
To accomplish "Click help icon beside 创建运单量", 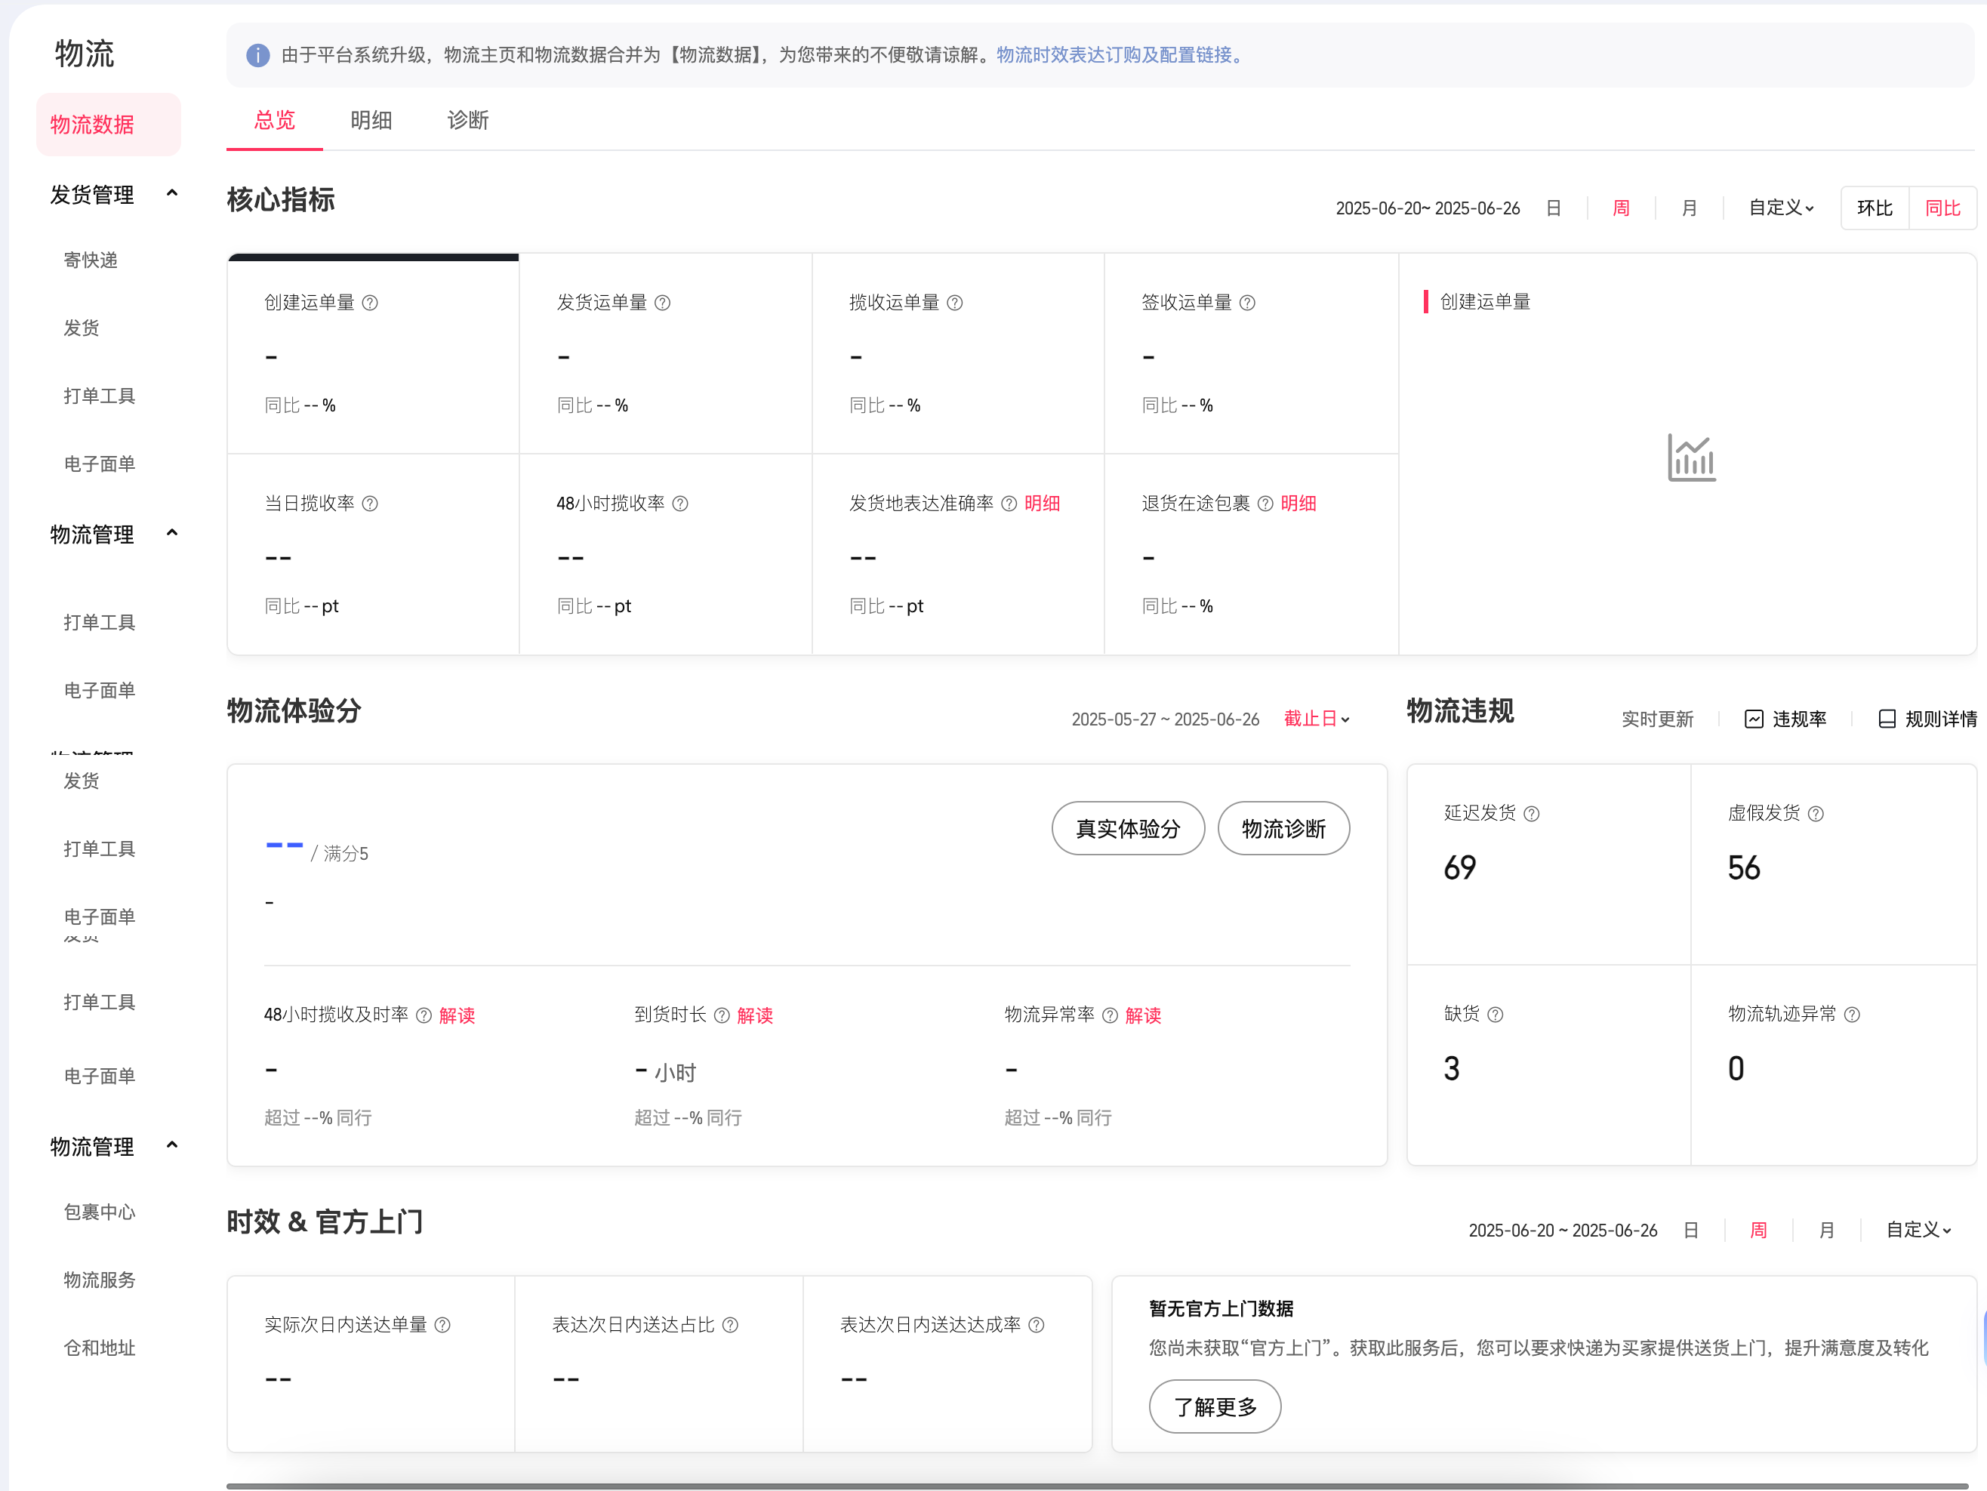I will (370, 303).
